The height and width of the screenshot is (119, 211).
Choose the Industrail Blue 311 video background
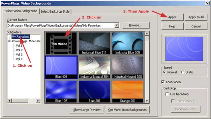(94, 43)
